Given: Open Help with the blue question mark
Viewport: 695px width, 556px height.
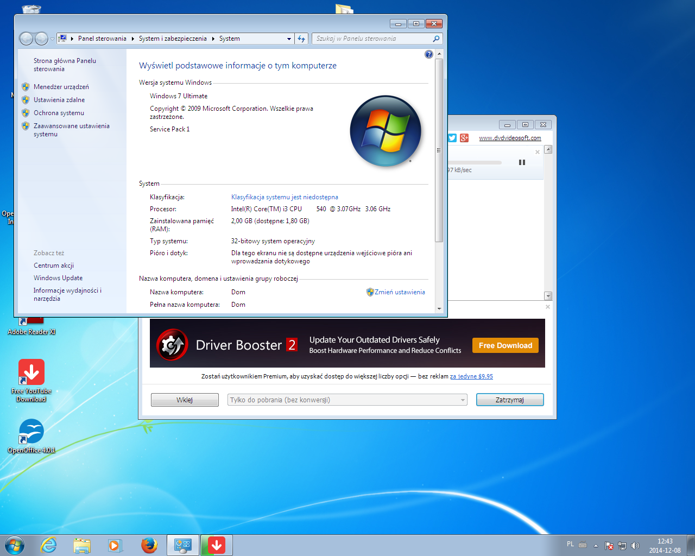Looking at the screenshot, I should [429, 54].
